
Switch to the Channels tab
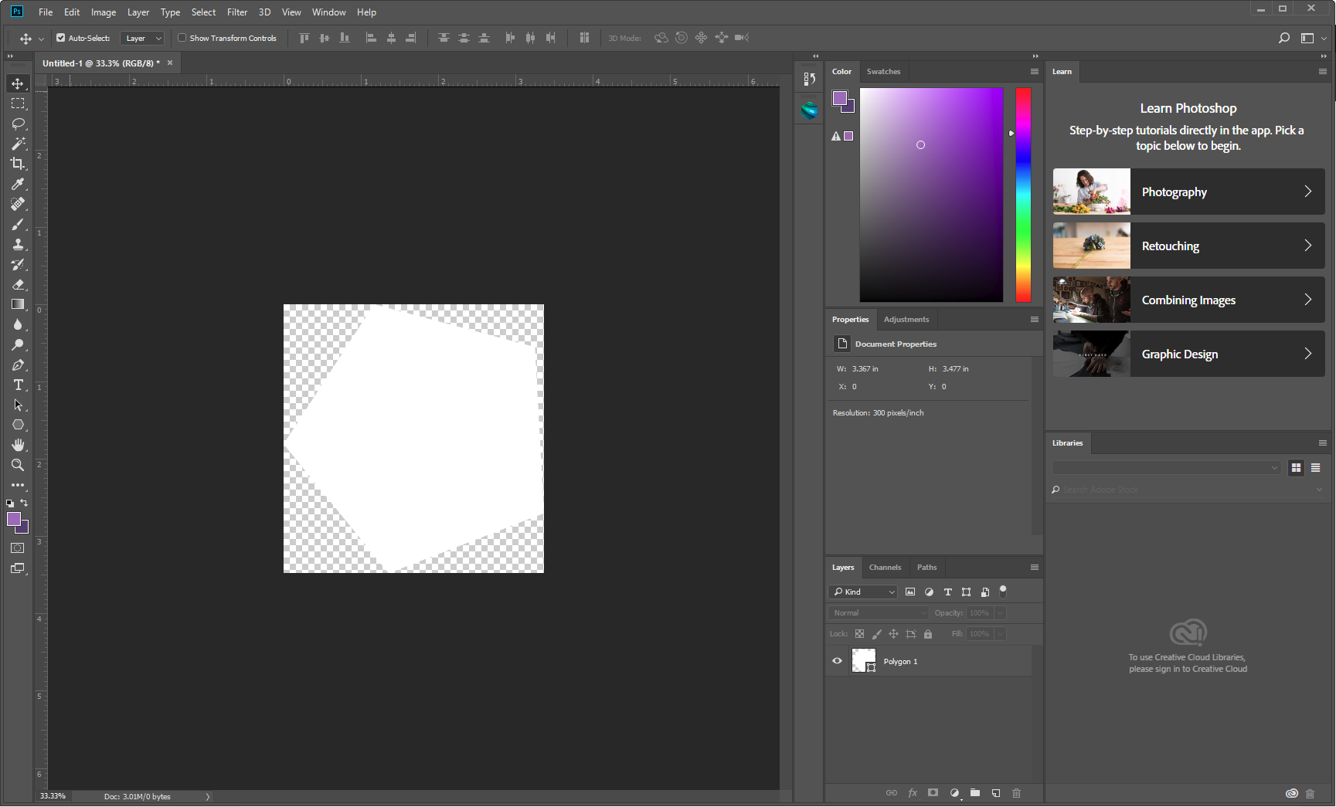point(885,568)
